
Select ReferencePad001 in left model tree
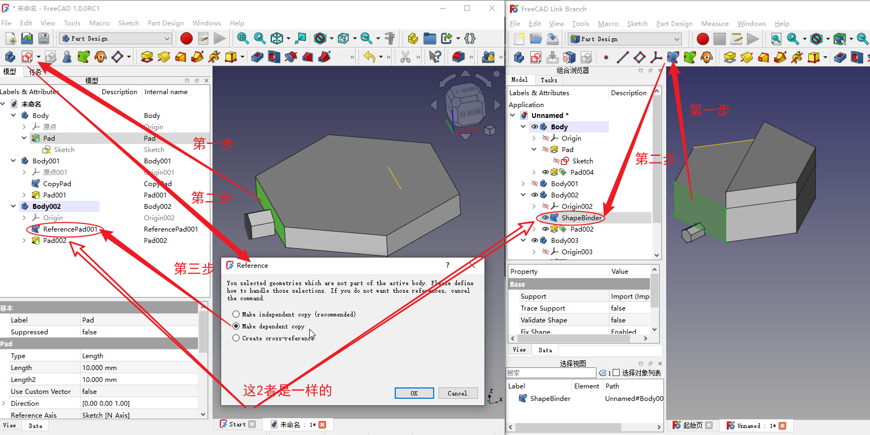pyautogui.click(x=70, y=229)
